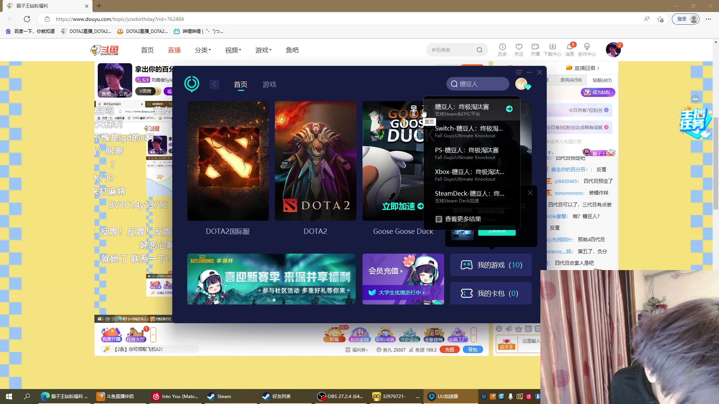Click the back arrow in UU accelerator
The width and height of the screenshot is (719, 404).
click(x=214, y=84)
